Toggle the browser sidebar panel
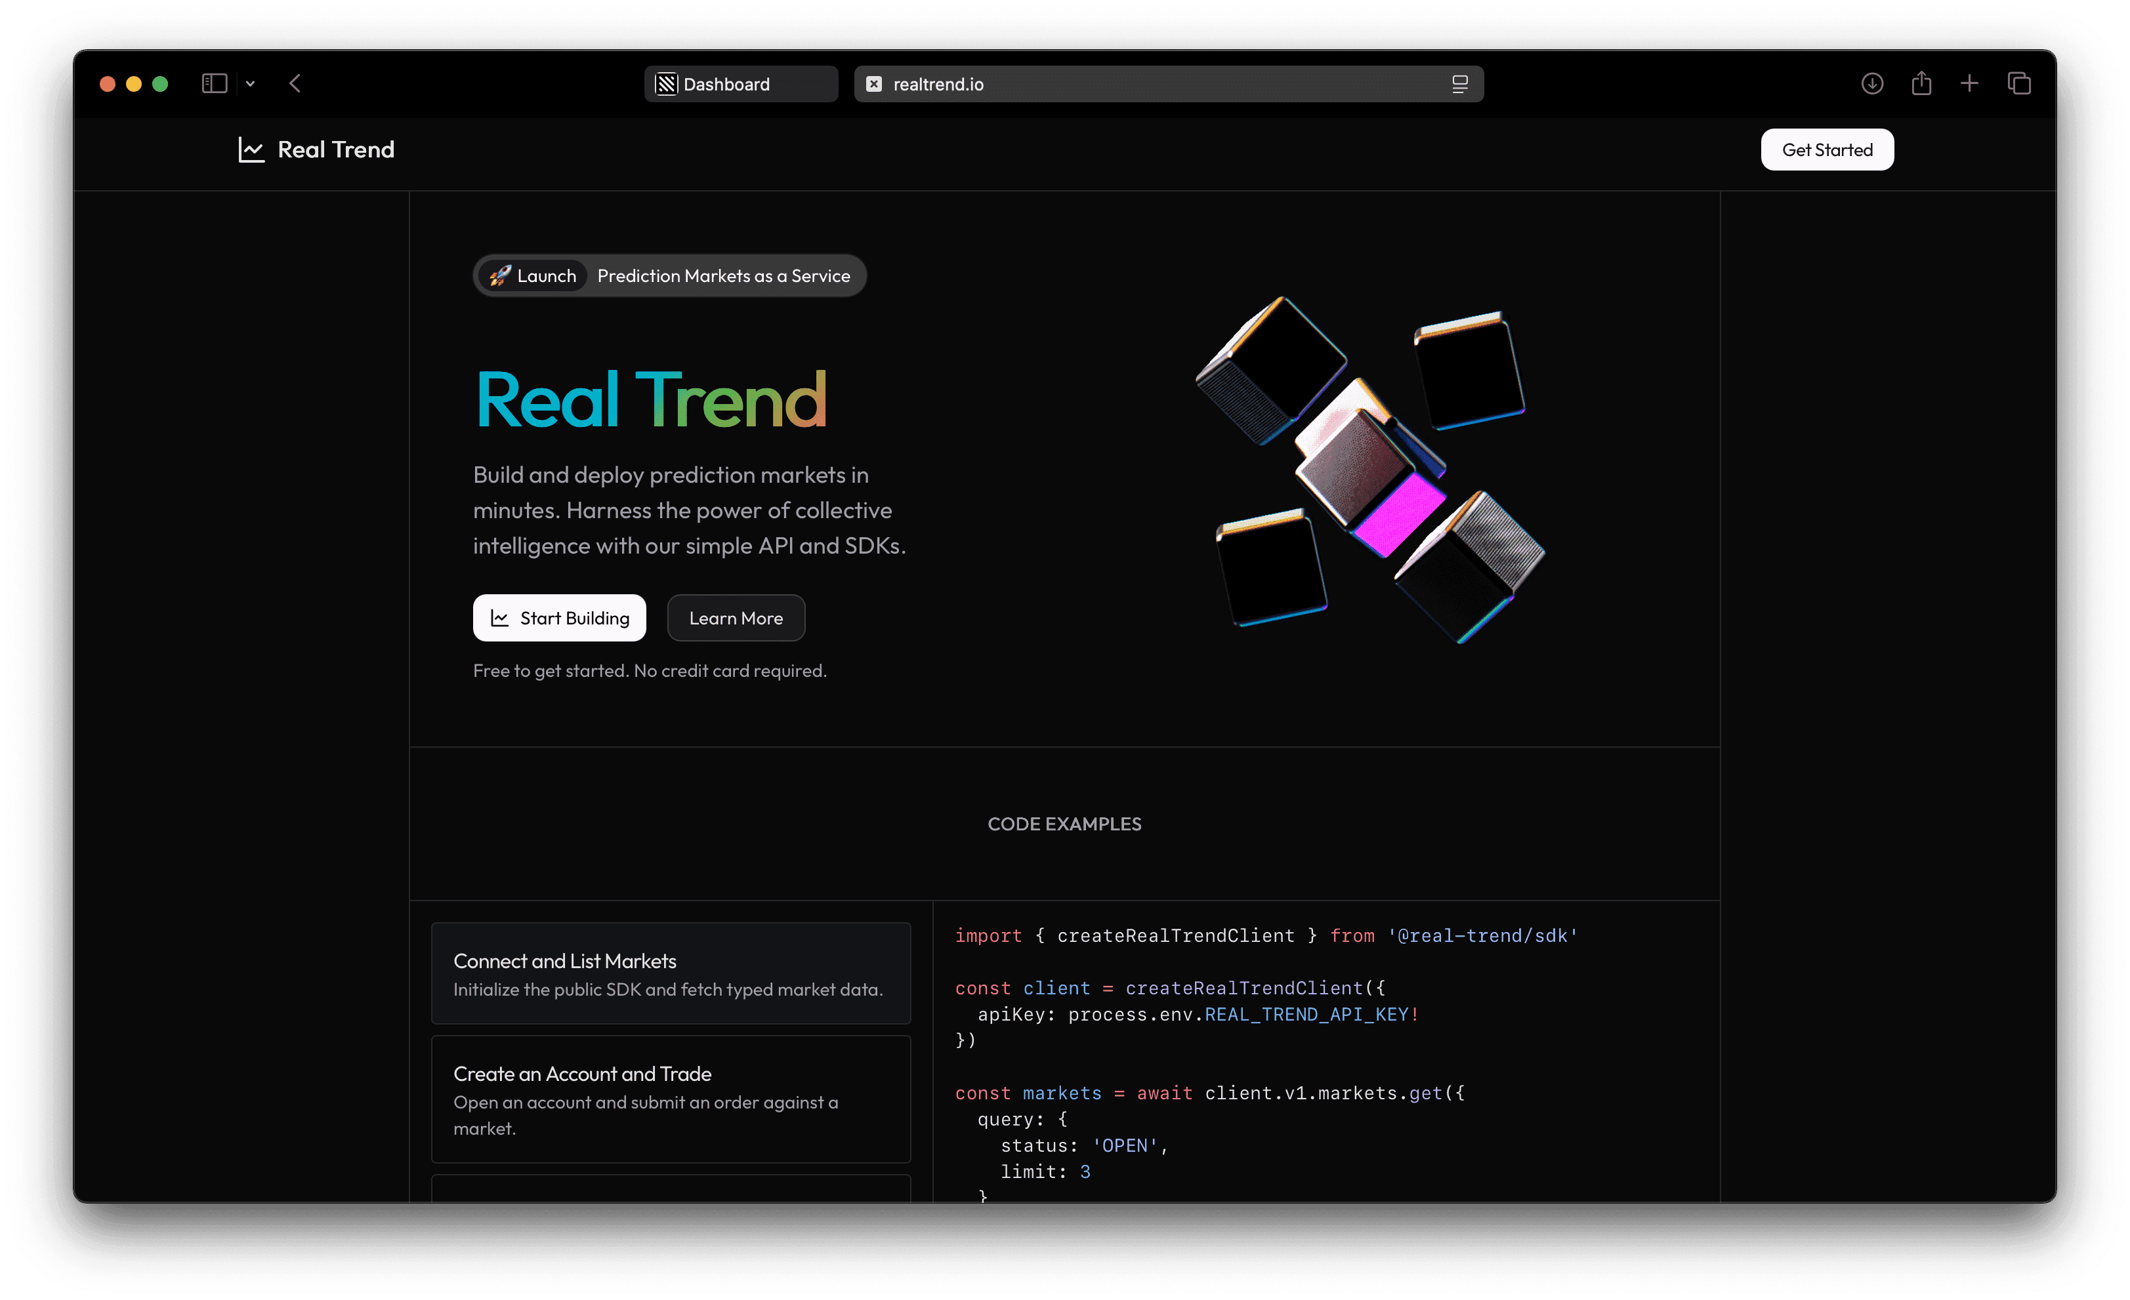 click(x=215, y=83)
